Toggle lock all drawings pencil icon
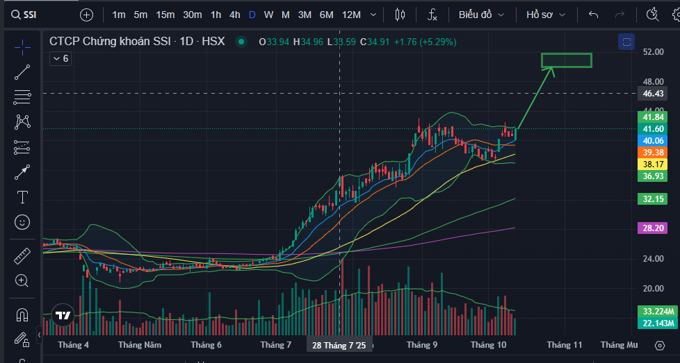This screenshot has width=680, height=363. pyautogui.click(x=22, y=339)
